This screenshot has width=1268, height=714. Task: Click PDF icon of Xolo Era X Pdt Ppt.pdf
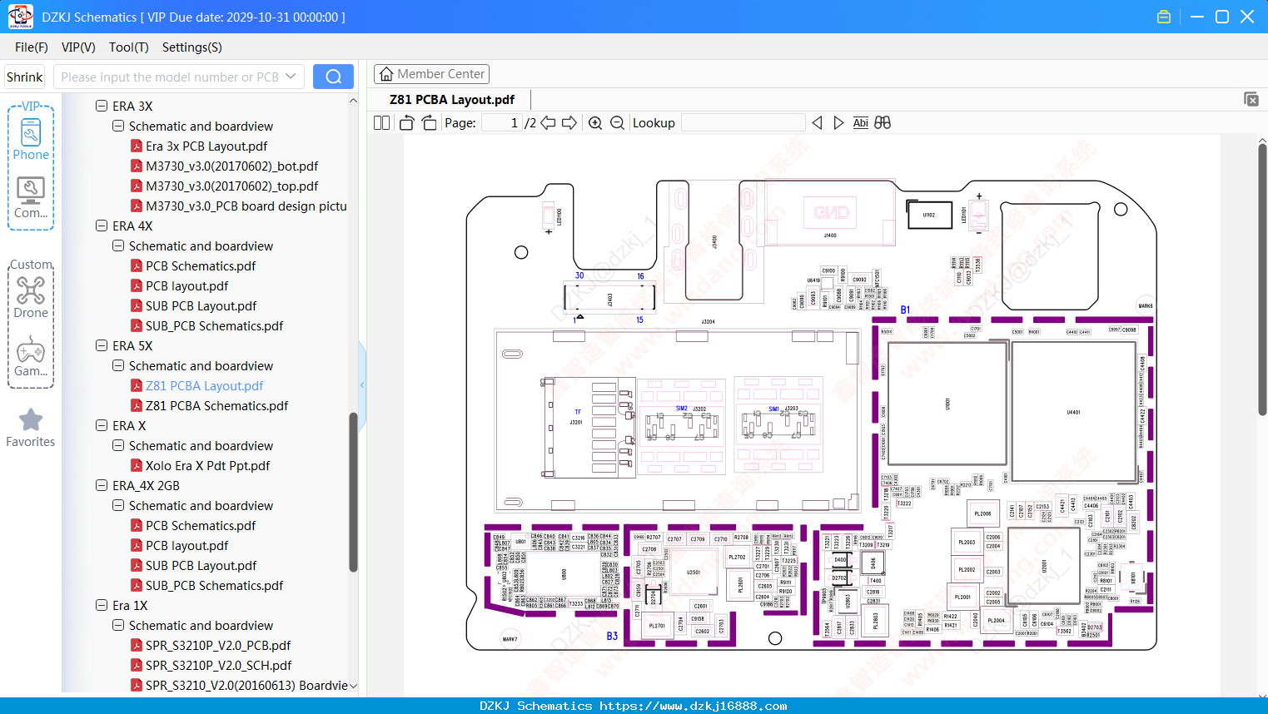pos(137,465)
